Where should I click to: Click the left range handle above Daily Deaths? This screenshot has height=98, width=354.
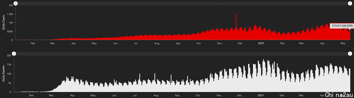click(14, 54)
